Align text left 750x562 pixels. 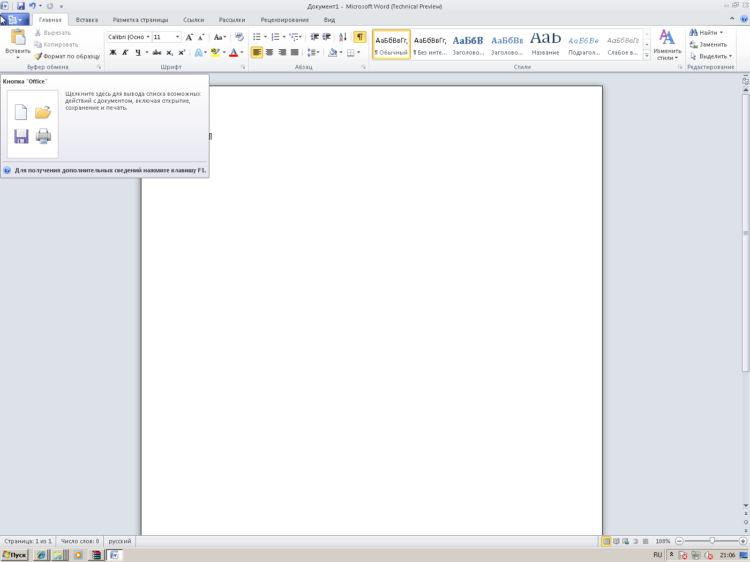coord(257,52)
